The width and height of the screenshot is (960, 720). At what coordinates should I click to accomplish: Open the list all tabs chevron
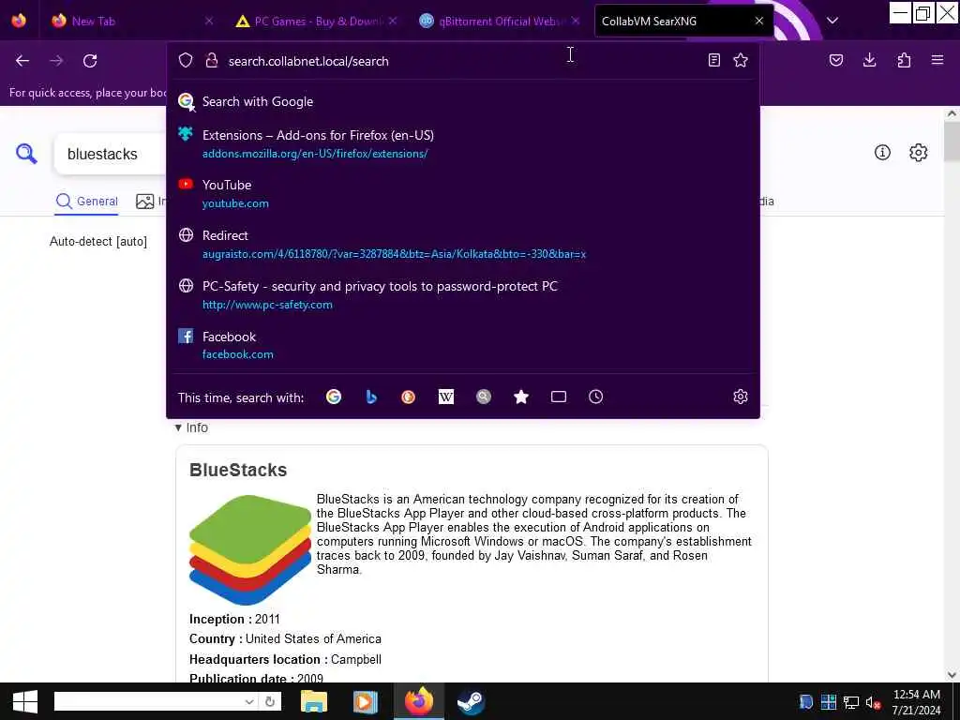point(832,21)
